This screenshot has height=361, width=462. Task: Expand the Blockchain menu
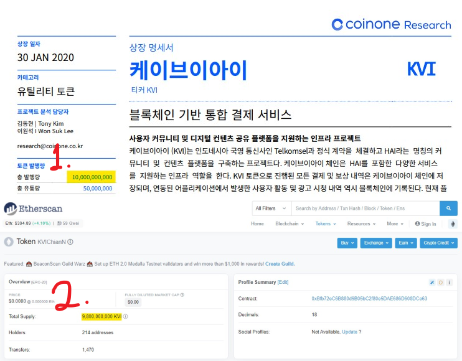coord(290,224)
